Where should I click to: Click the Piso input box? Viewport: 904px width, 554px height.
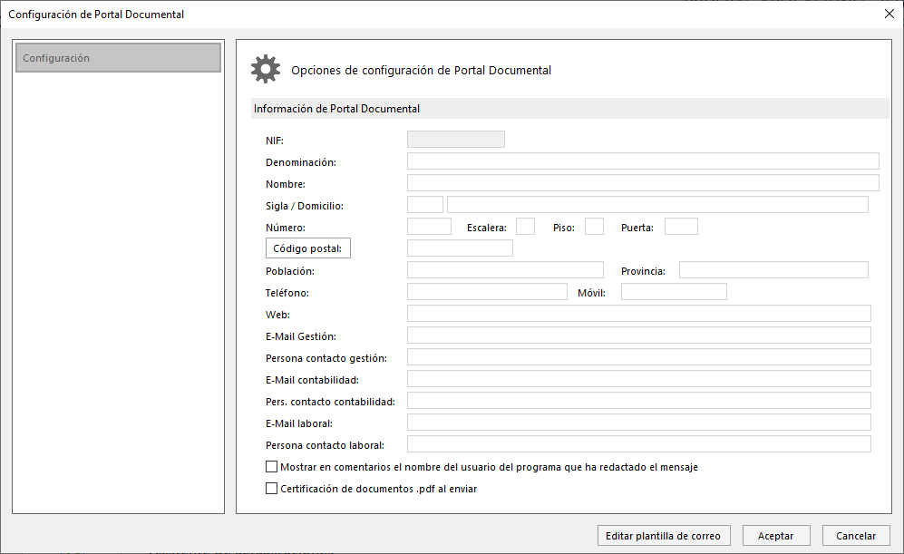pyautogui.click(x=594, y=227)
